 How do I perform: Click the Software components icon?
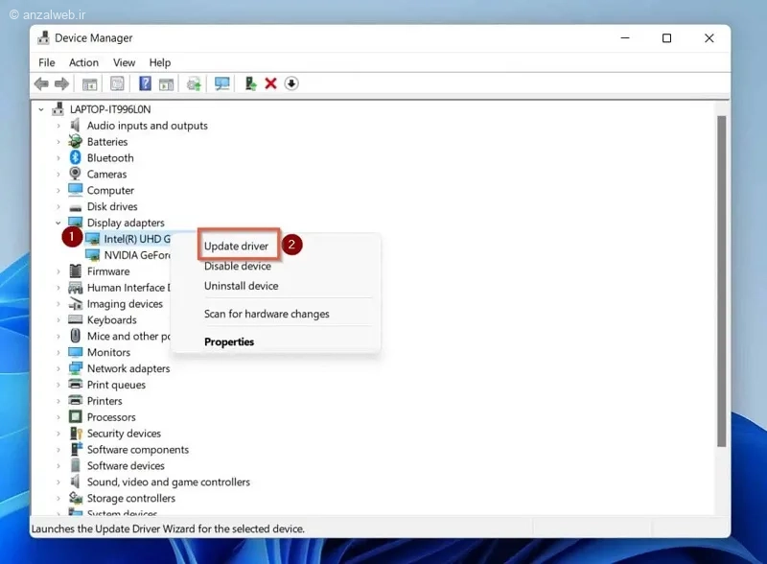coord(77,449)
